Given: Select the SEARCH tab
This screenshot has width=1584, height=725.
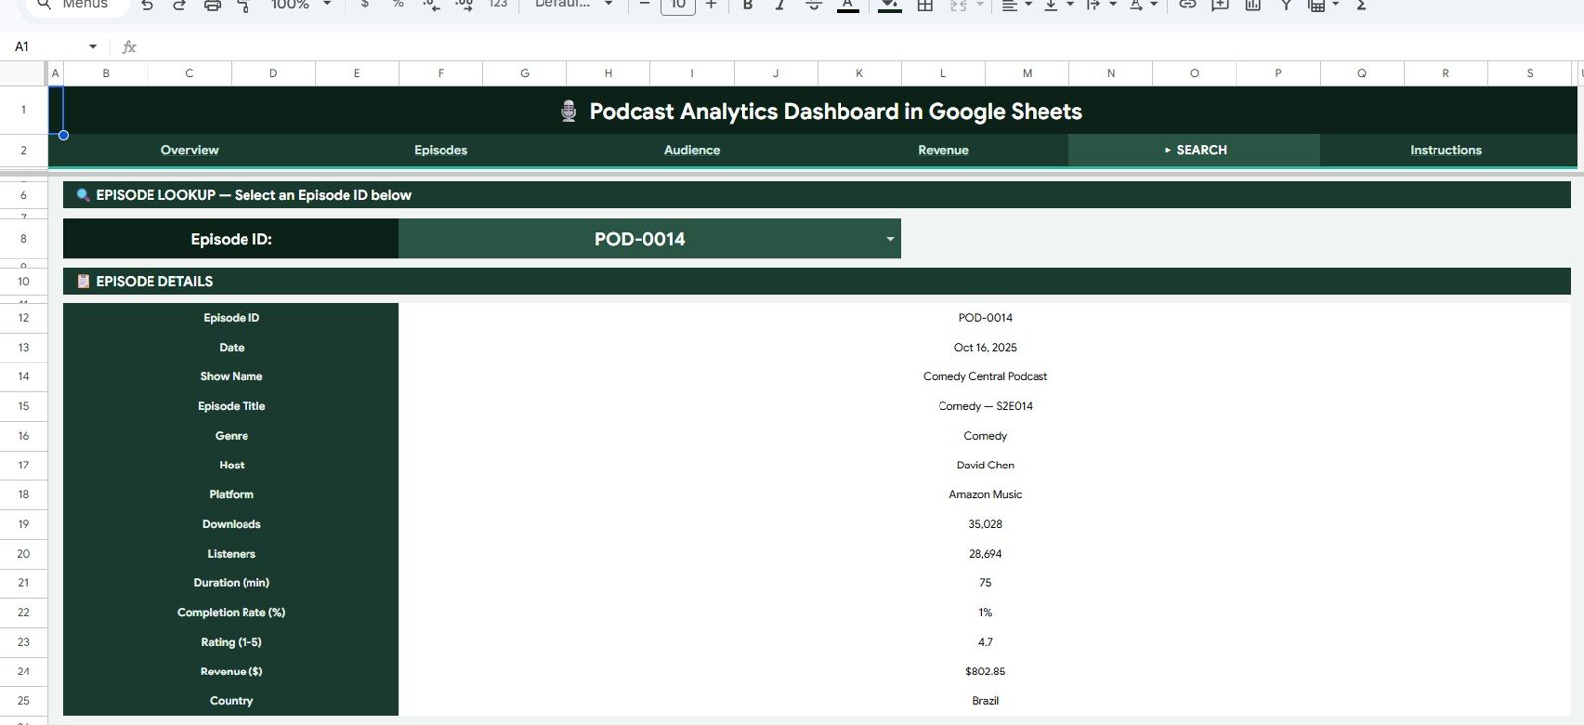Looking at the screenshot, I should (1194, 150).
